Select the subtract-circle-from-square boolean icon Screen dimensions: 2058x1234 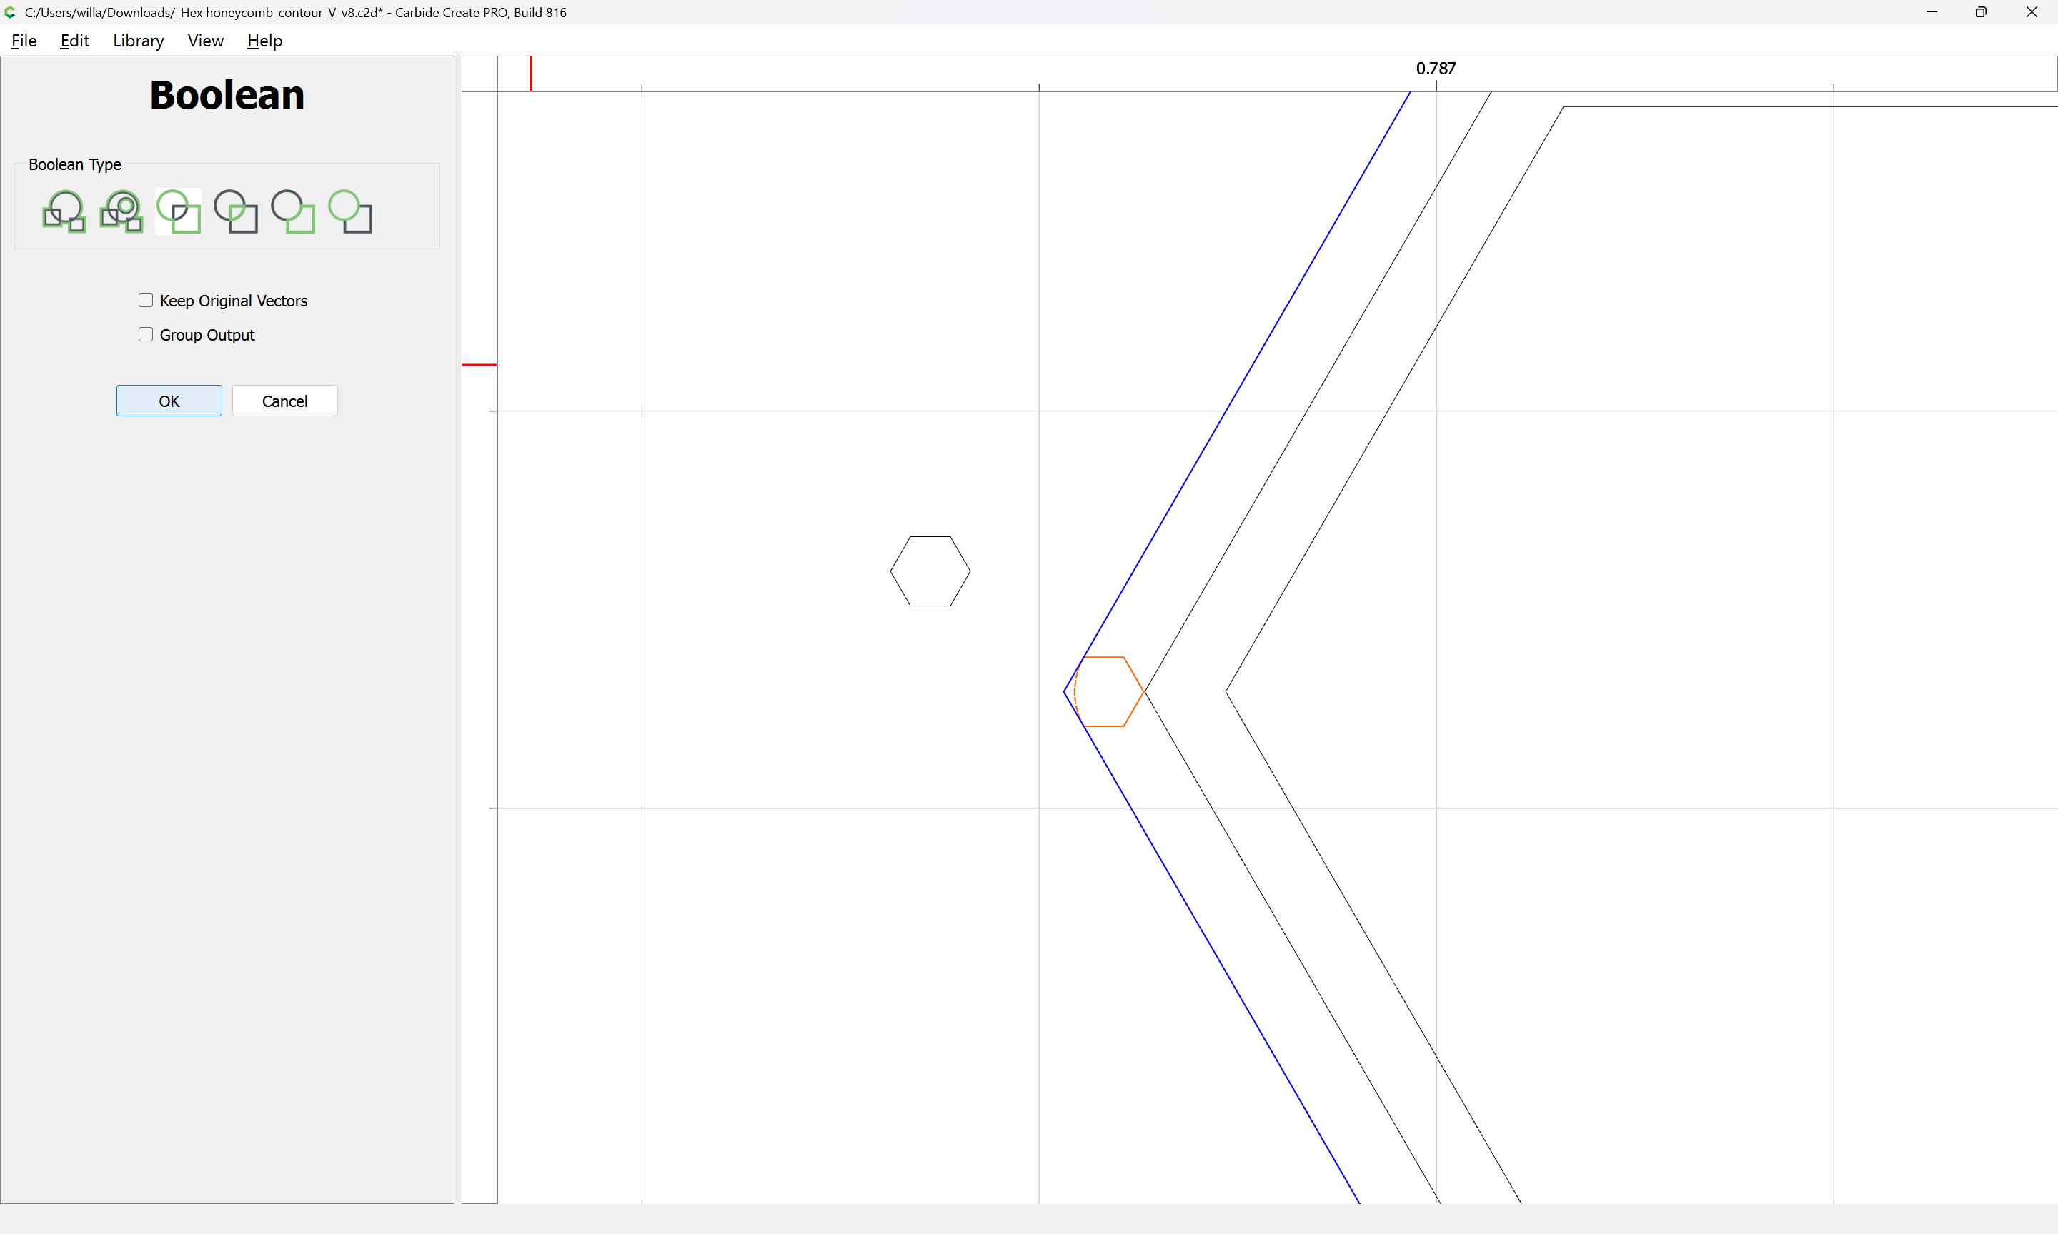[294, 211]
